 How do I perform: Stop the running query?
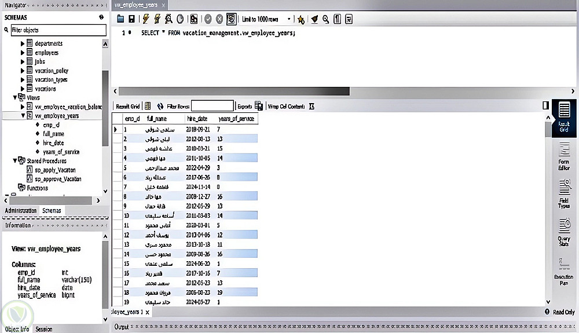coord(180,19)
